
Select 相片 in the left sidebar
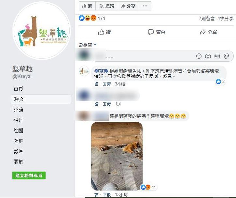pyautogui.click(x=18, y=120)
